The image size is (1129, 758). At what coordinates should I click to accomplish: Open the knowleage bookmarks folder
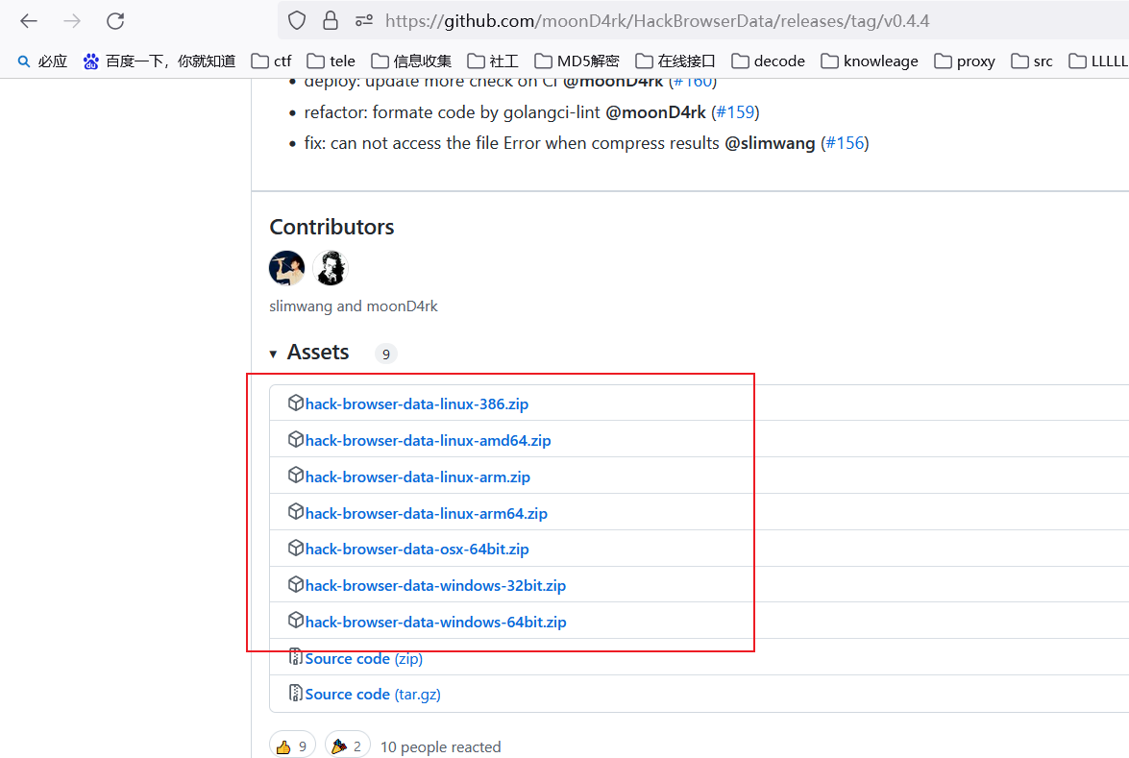pyautogui.click(x=870, y=61)
